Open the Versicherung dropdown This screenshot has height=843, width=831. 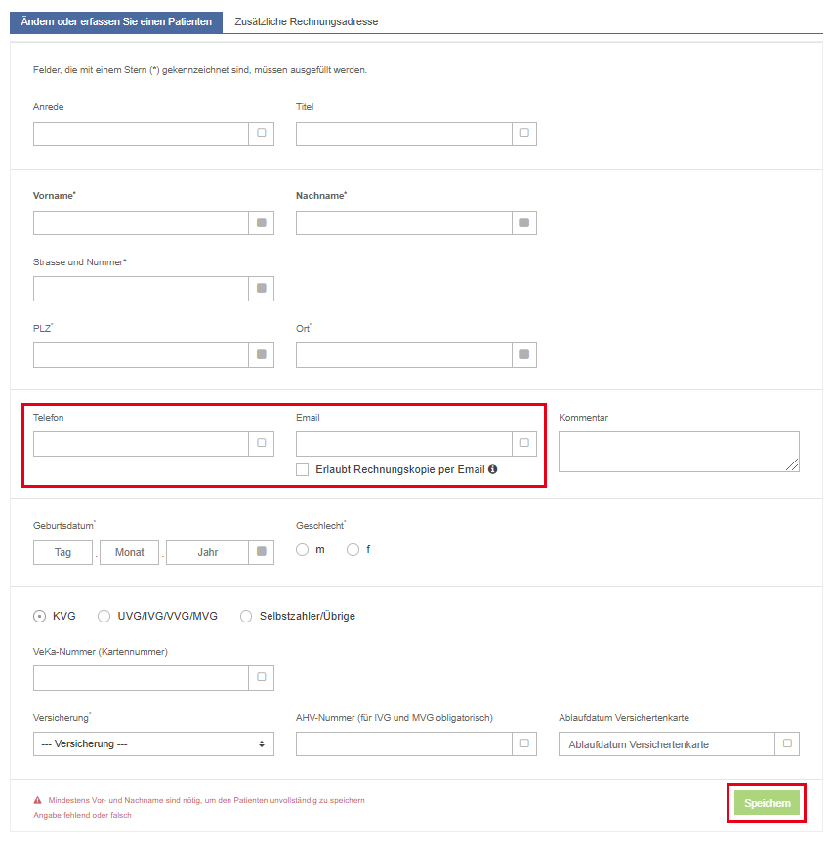coord(153,744)
